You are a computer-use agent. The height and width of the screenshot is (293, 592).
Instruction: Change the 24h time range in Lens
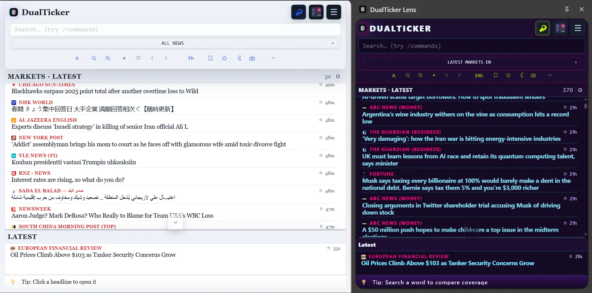pyautogui.click(x=479, y=76)
